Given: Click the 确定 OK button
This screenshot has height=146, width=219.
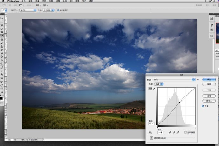Looking at the screenshot, I should point(209,79).
